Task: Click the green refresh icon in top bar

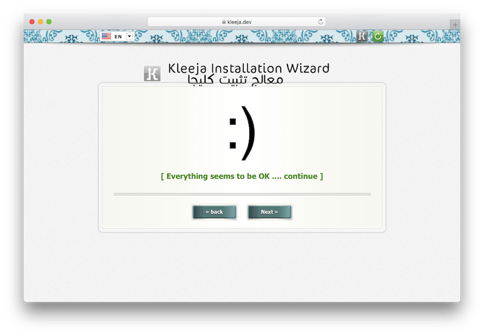Action: click(378, 36)
